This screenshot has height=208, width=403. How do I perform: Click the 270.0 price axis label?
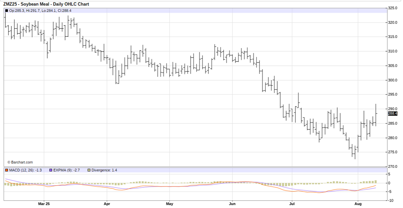(392, 167)
